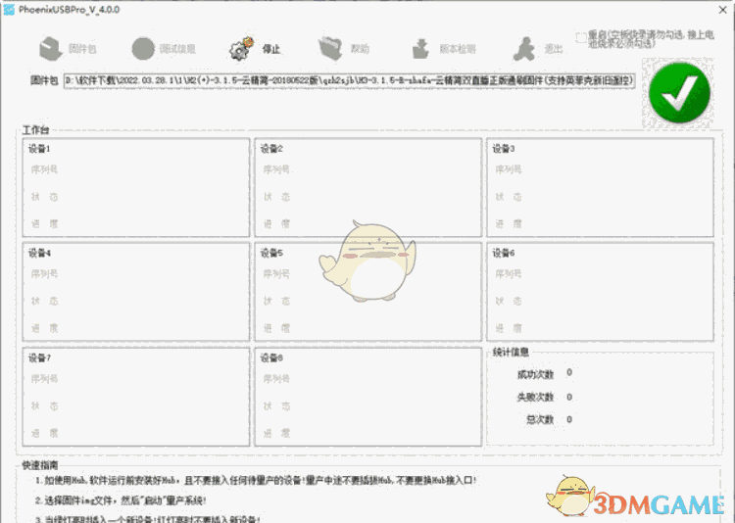735x523 pixels.
Task: Click the 成功次数 success count value
Action: [x=569, y=372]
